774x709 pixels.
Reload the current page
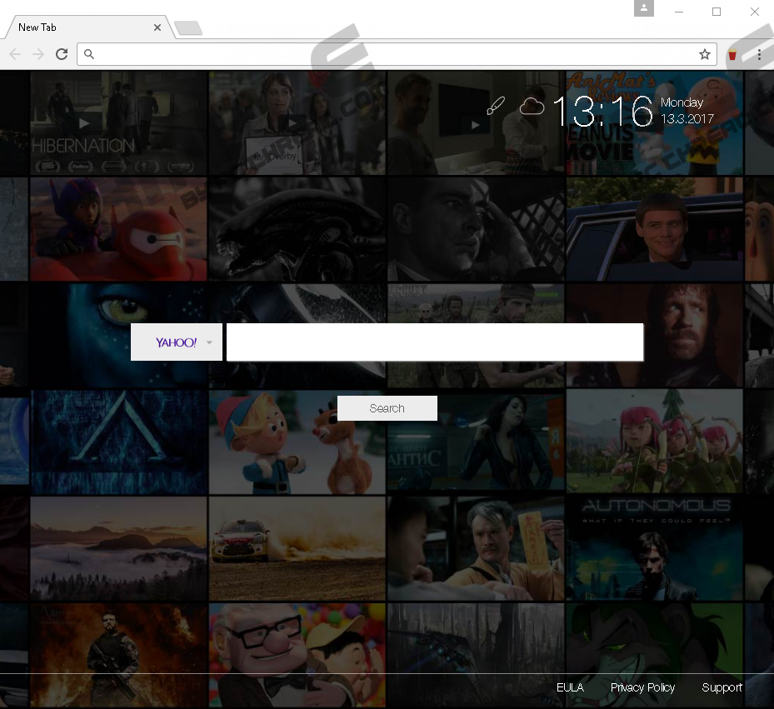(62, 54)
